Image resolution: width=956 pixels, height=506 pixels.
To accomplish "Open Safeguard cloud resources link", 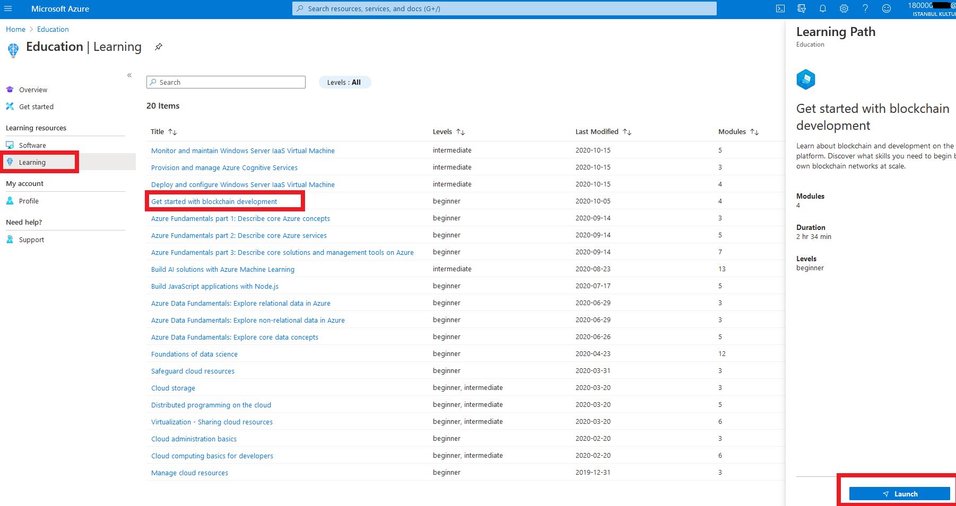I will click(x=193, y=371).
